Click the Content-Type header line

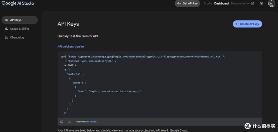(90, 61)
